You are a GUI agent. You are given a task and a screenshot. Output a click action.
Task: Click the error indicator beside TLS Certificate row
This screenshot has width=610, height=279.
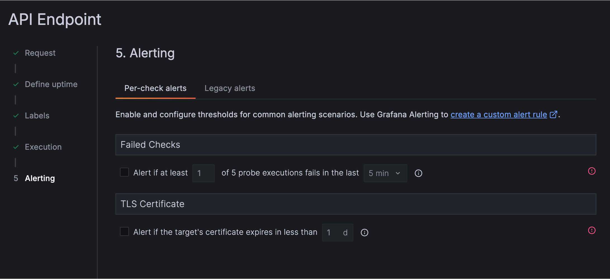592,231
